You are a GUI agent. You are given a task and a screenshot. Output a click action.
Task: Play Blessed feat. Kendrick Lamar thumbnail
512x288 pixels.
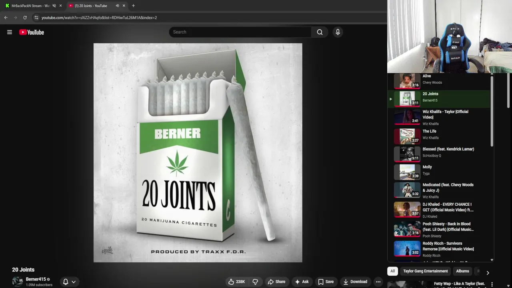[x=407, y=154]
